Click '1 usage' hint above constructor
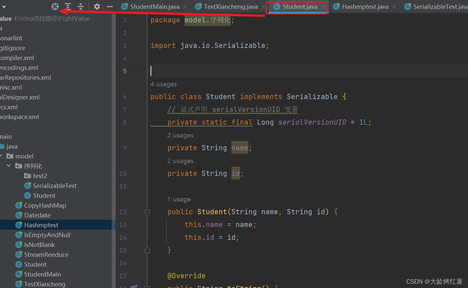This screenshot has height=288, width=468. point(179,199)
